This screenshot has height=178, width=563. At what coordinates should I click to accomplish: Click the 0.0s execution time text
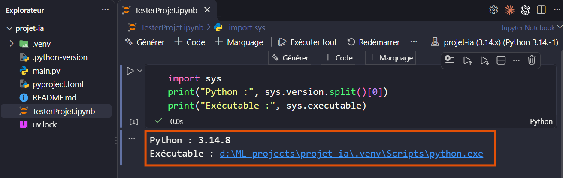tap(176, 121)
